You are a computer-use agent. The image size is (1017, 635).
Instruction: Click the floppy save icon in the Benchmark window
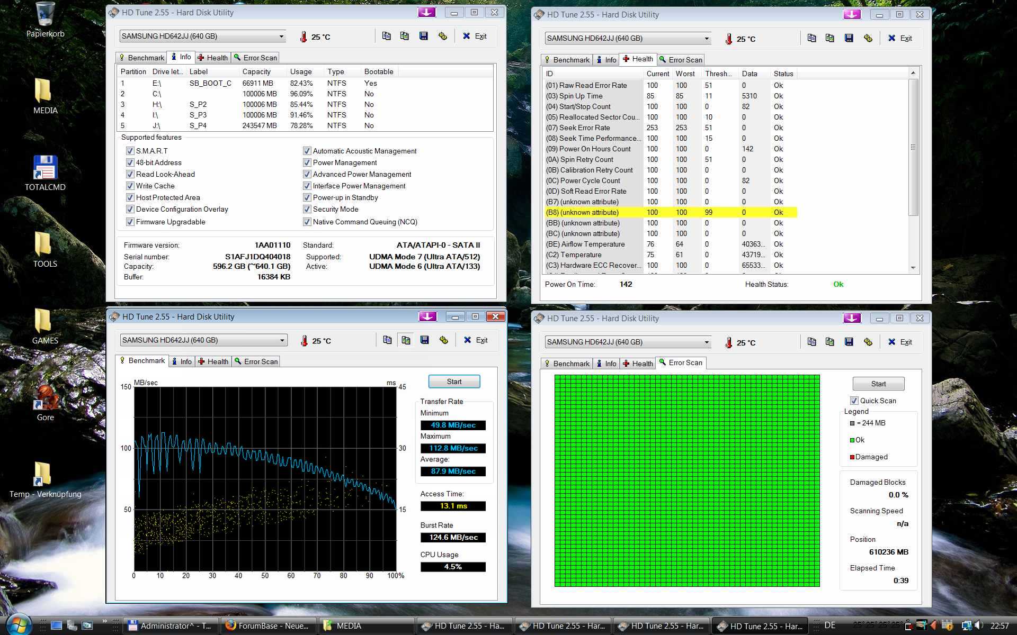(424, 340)
